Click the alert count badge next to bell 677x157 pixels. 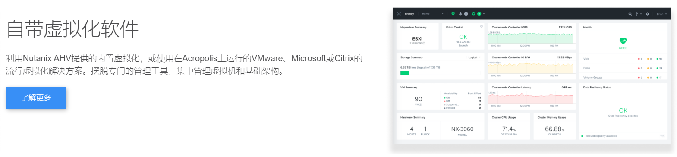(466, 14)
